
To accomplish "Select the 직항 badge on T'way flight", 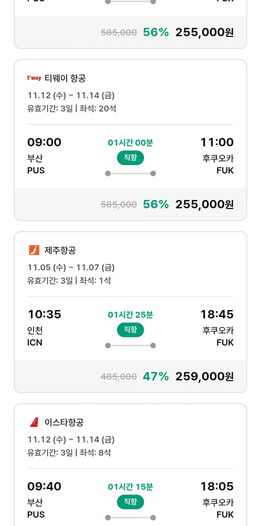I will [130, 158].
